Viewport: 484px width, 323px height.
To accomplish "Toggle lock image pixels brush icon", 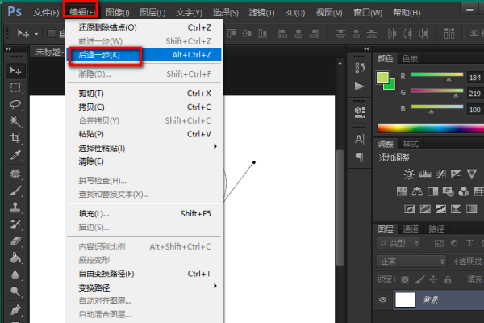I will coord(419,279).
